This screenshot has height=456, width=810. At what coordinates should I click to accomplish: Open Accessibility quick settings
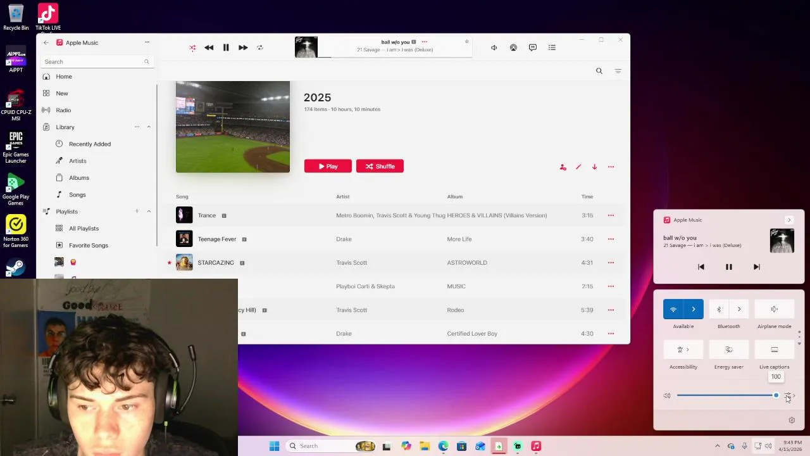point(683,350)
